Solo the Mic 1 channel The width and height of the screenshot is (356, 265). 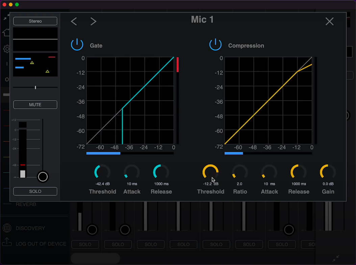pos(35,191)
